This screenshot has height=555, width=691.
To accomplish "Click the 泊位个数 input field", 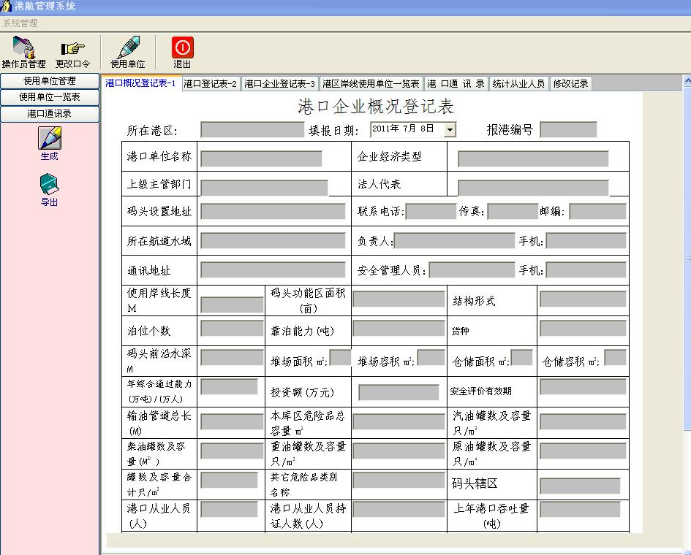I will click(x=233, y=329).
